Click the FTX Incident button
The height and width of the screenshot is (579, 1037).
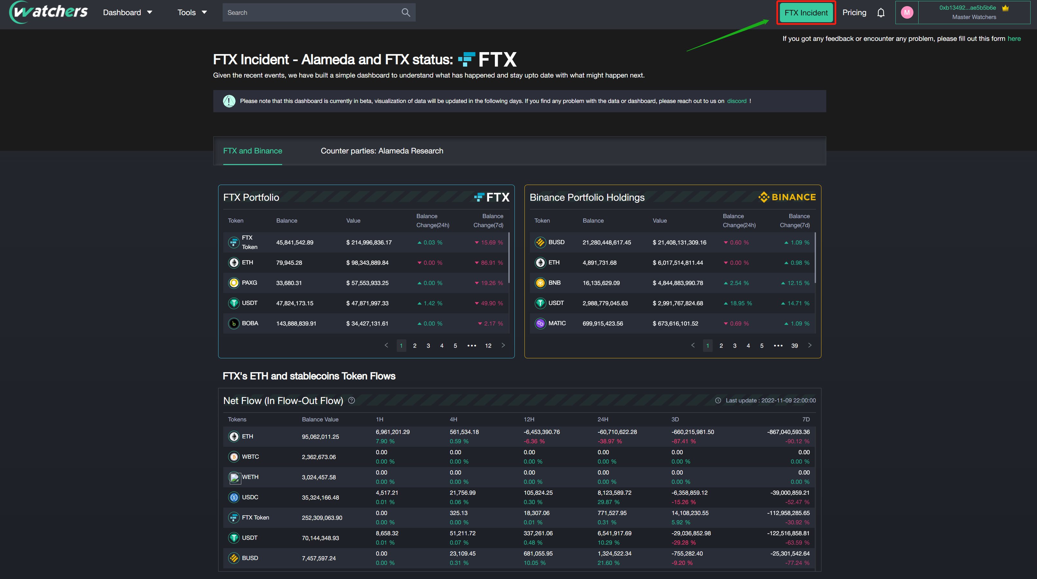tap(806, 13)
